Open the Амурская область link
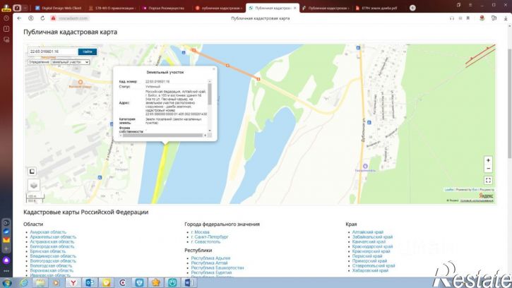The image size is (512, 288). tap(48, 232)
